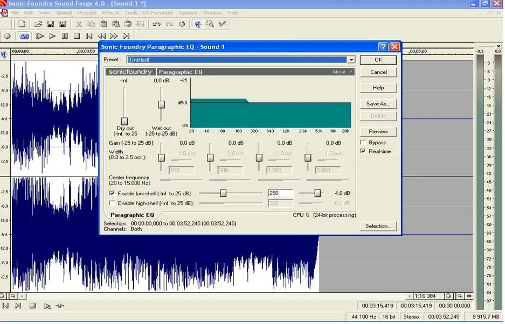Viewport: 505px width, 324px height.
Task: Click Play in the top transport toolbar
Action: pos(52,37)
